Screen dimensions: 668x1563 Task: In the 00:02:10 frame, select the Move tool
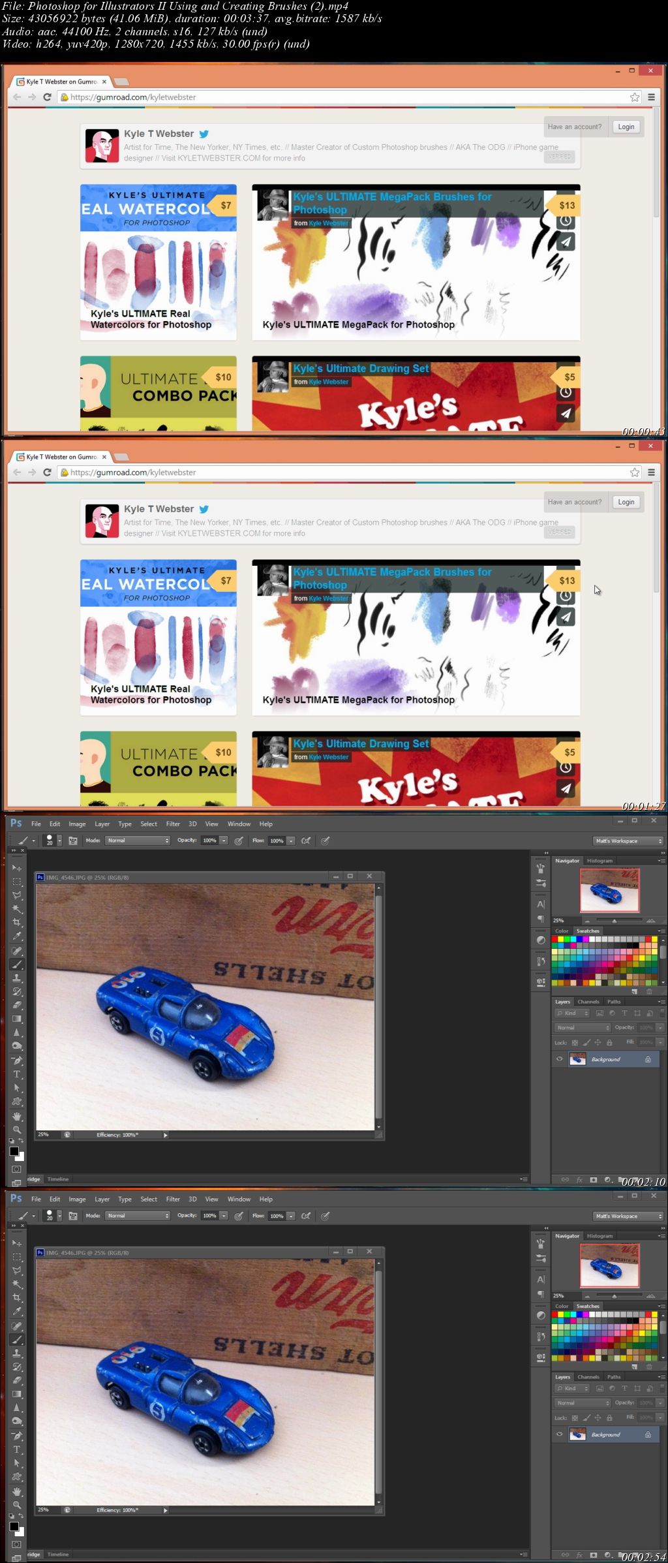(x=17, y=868)
